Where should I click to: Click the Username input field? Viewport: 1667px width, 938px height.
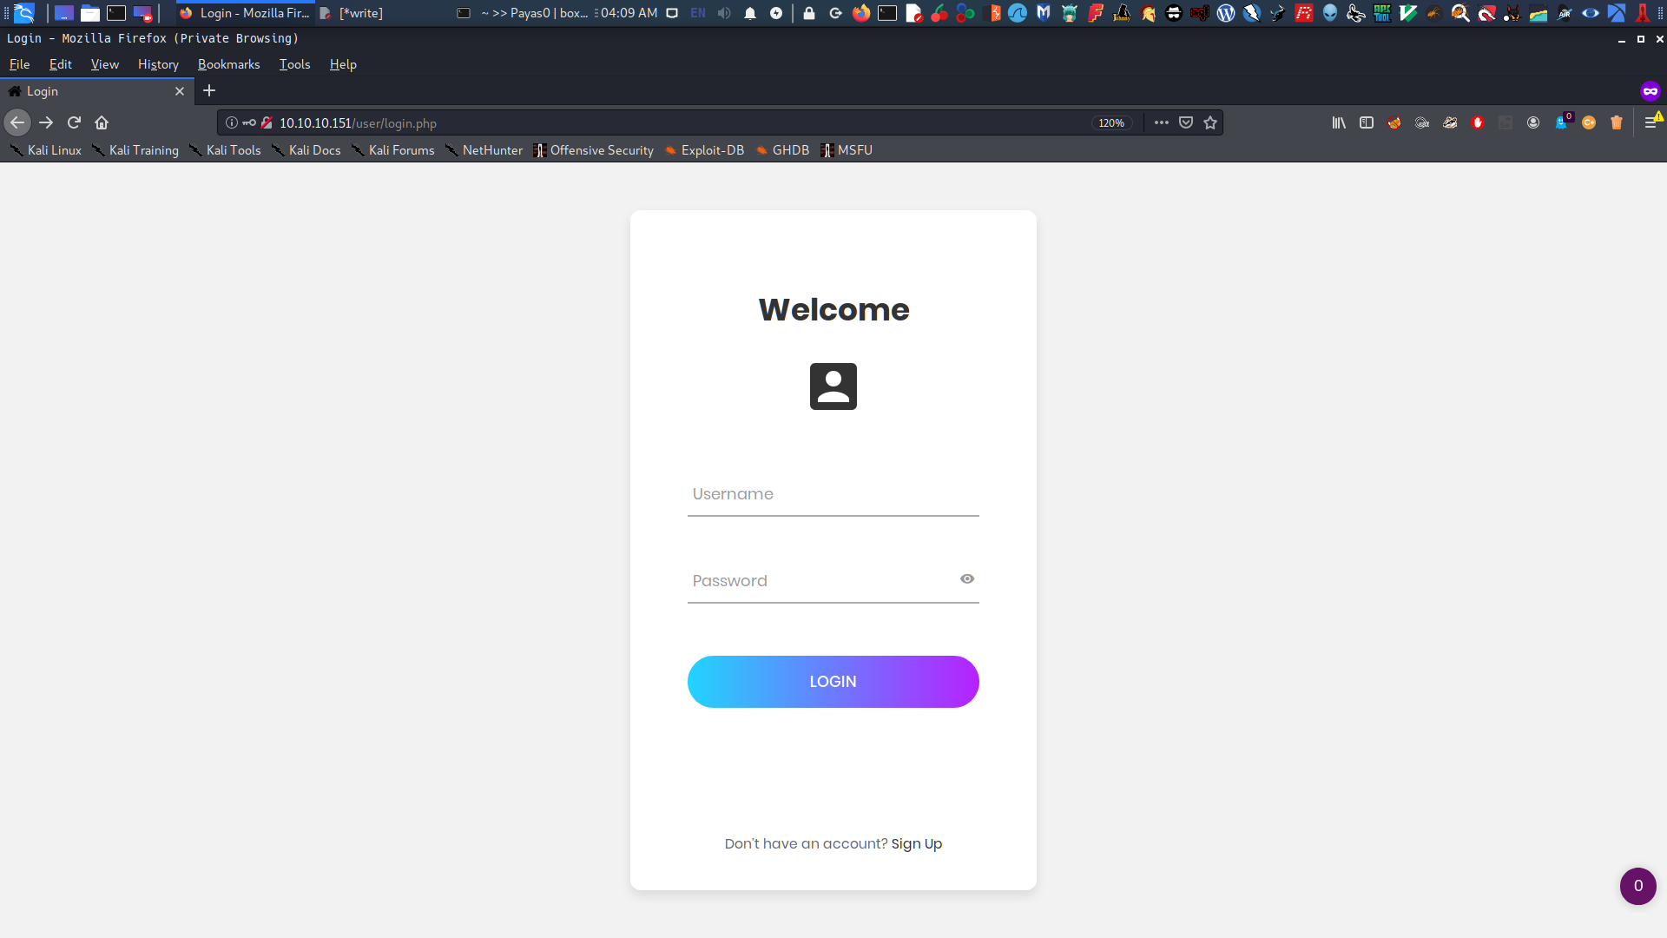coord(833,495)
